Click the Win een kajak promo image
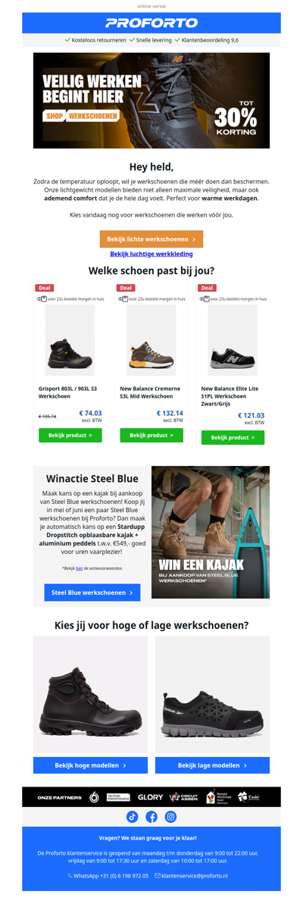Screen dimensions: 303x910 211,532
